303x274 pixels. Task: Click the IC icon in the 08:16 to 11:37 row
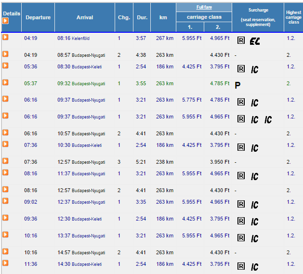coord(254,176)
